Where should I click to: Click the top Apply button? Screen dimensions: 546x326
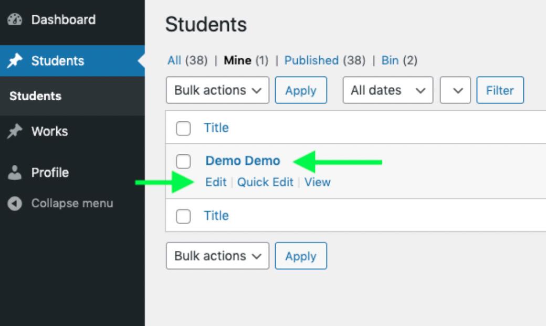(301, 90)
